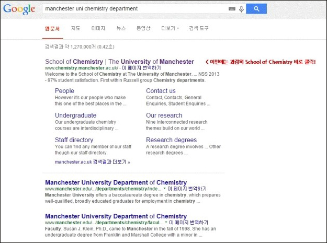Open the Research degrees sitelink
The width and height of the screenshot is (327, 243).
[x=171, y=140]
